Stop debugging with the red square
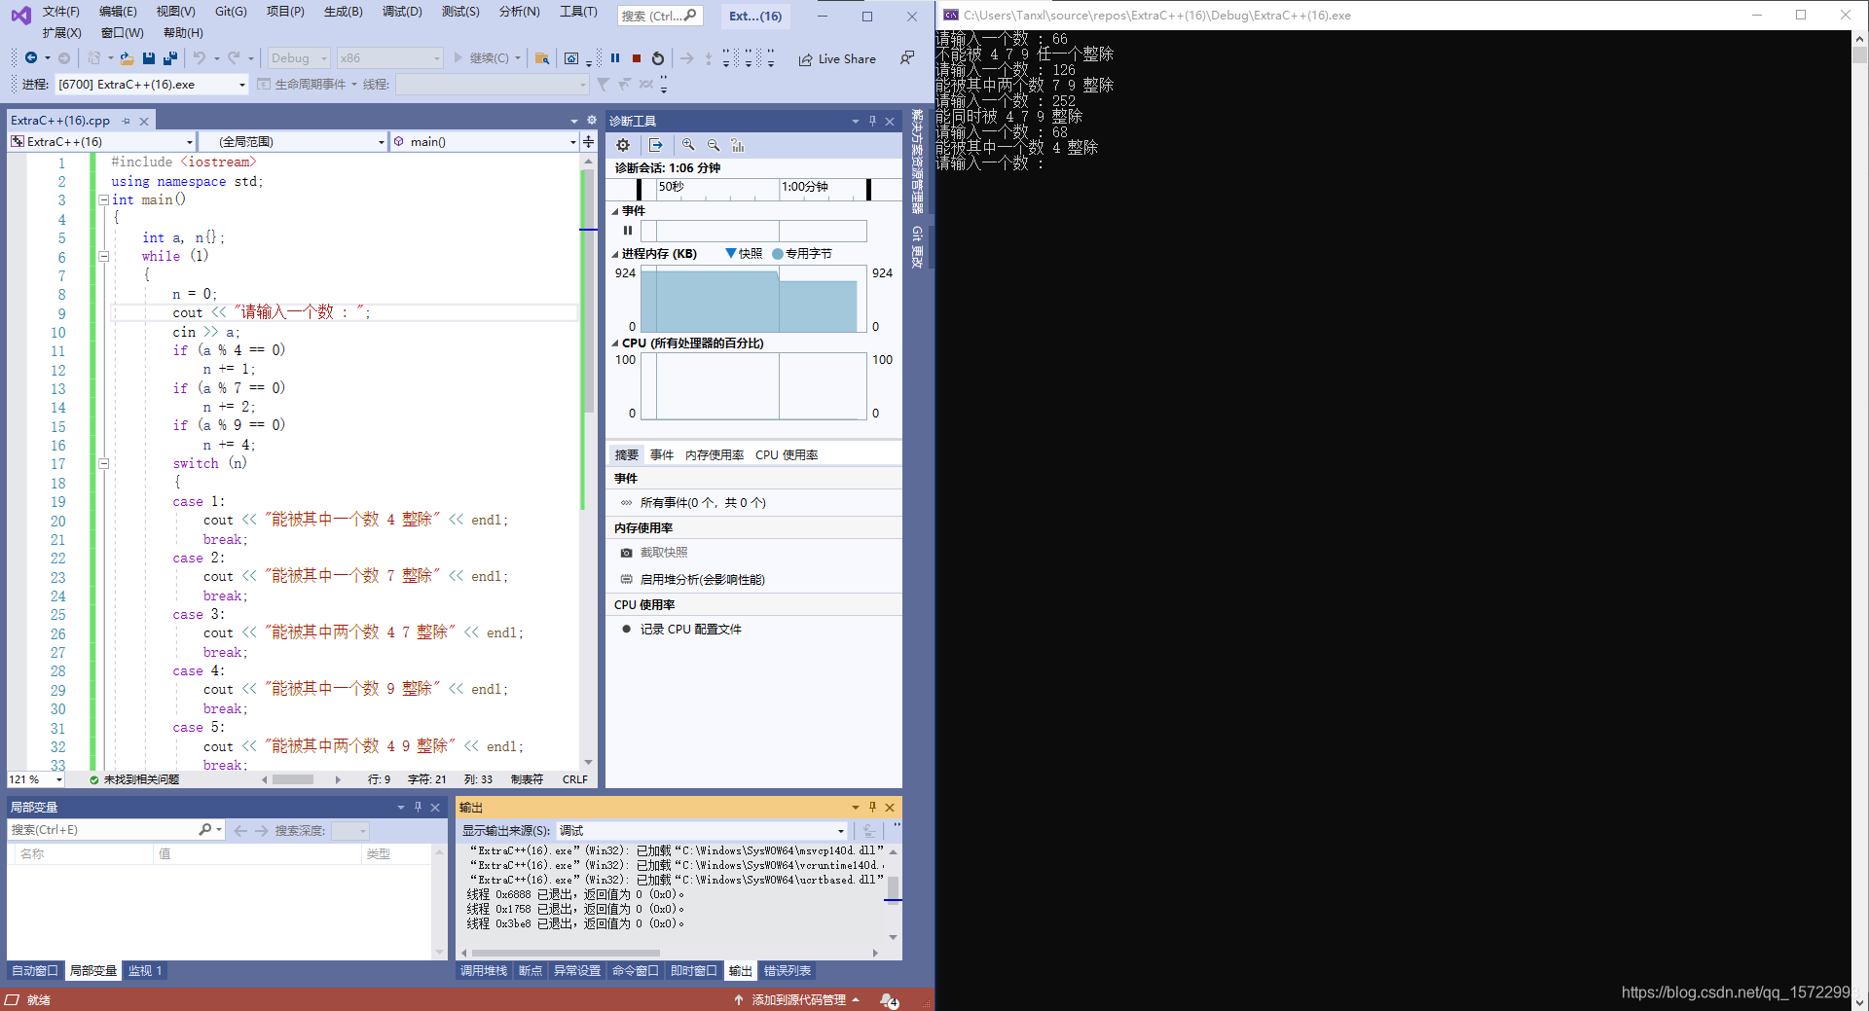1869x1011 pixels. pyautogui.click(x=637, y=58)
